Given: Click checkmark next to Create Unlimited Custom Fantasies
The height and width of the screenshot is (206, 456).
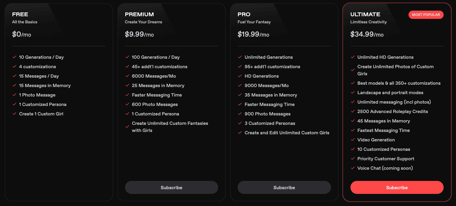Looking at the screenshot, I should click(127, 127).
